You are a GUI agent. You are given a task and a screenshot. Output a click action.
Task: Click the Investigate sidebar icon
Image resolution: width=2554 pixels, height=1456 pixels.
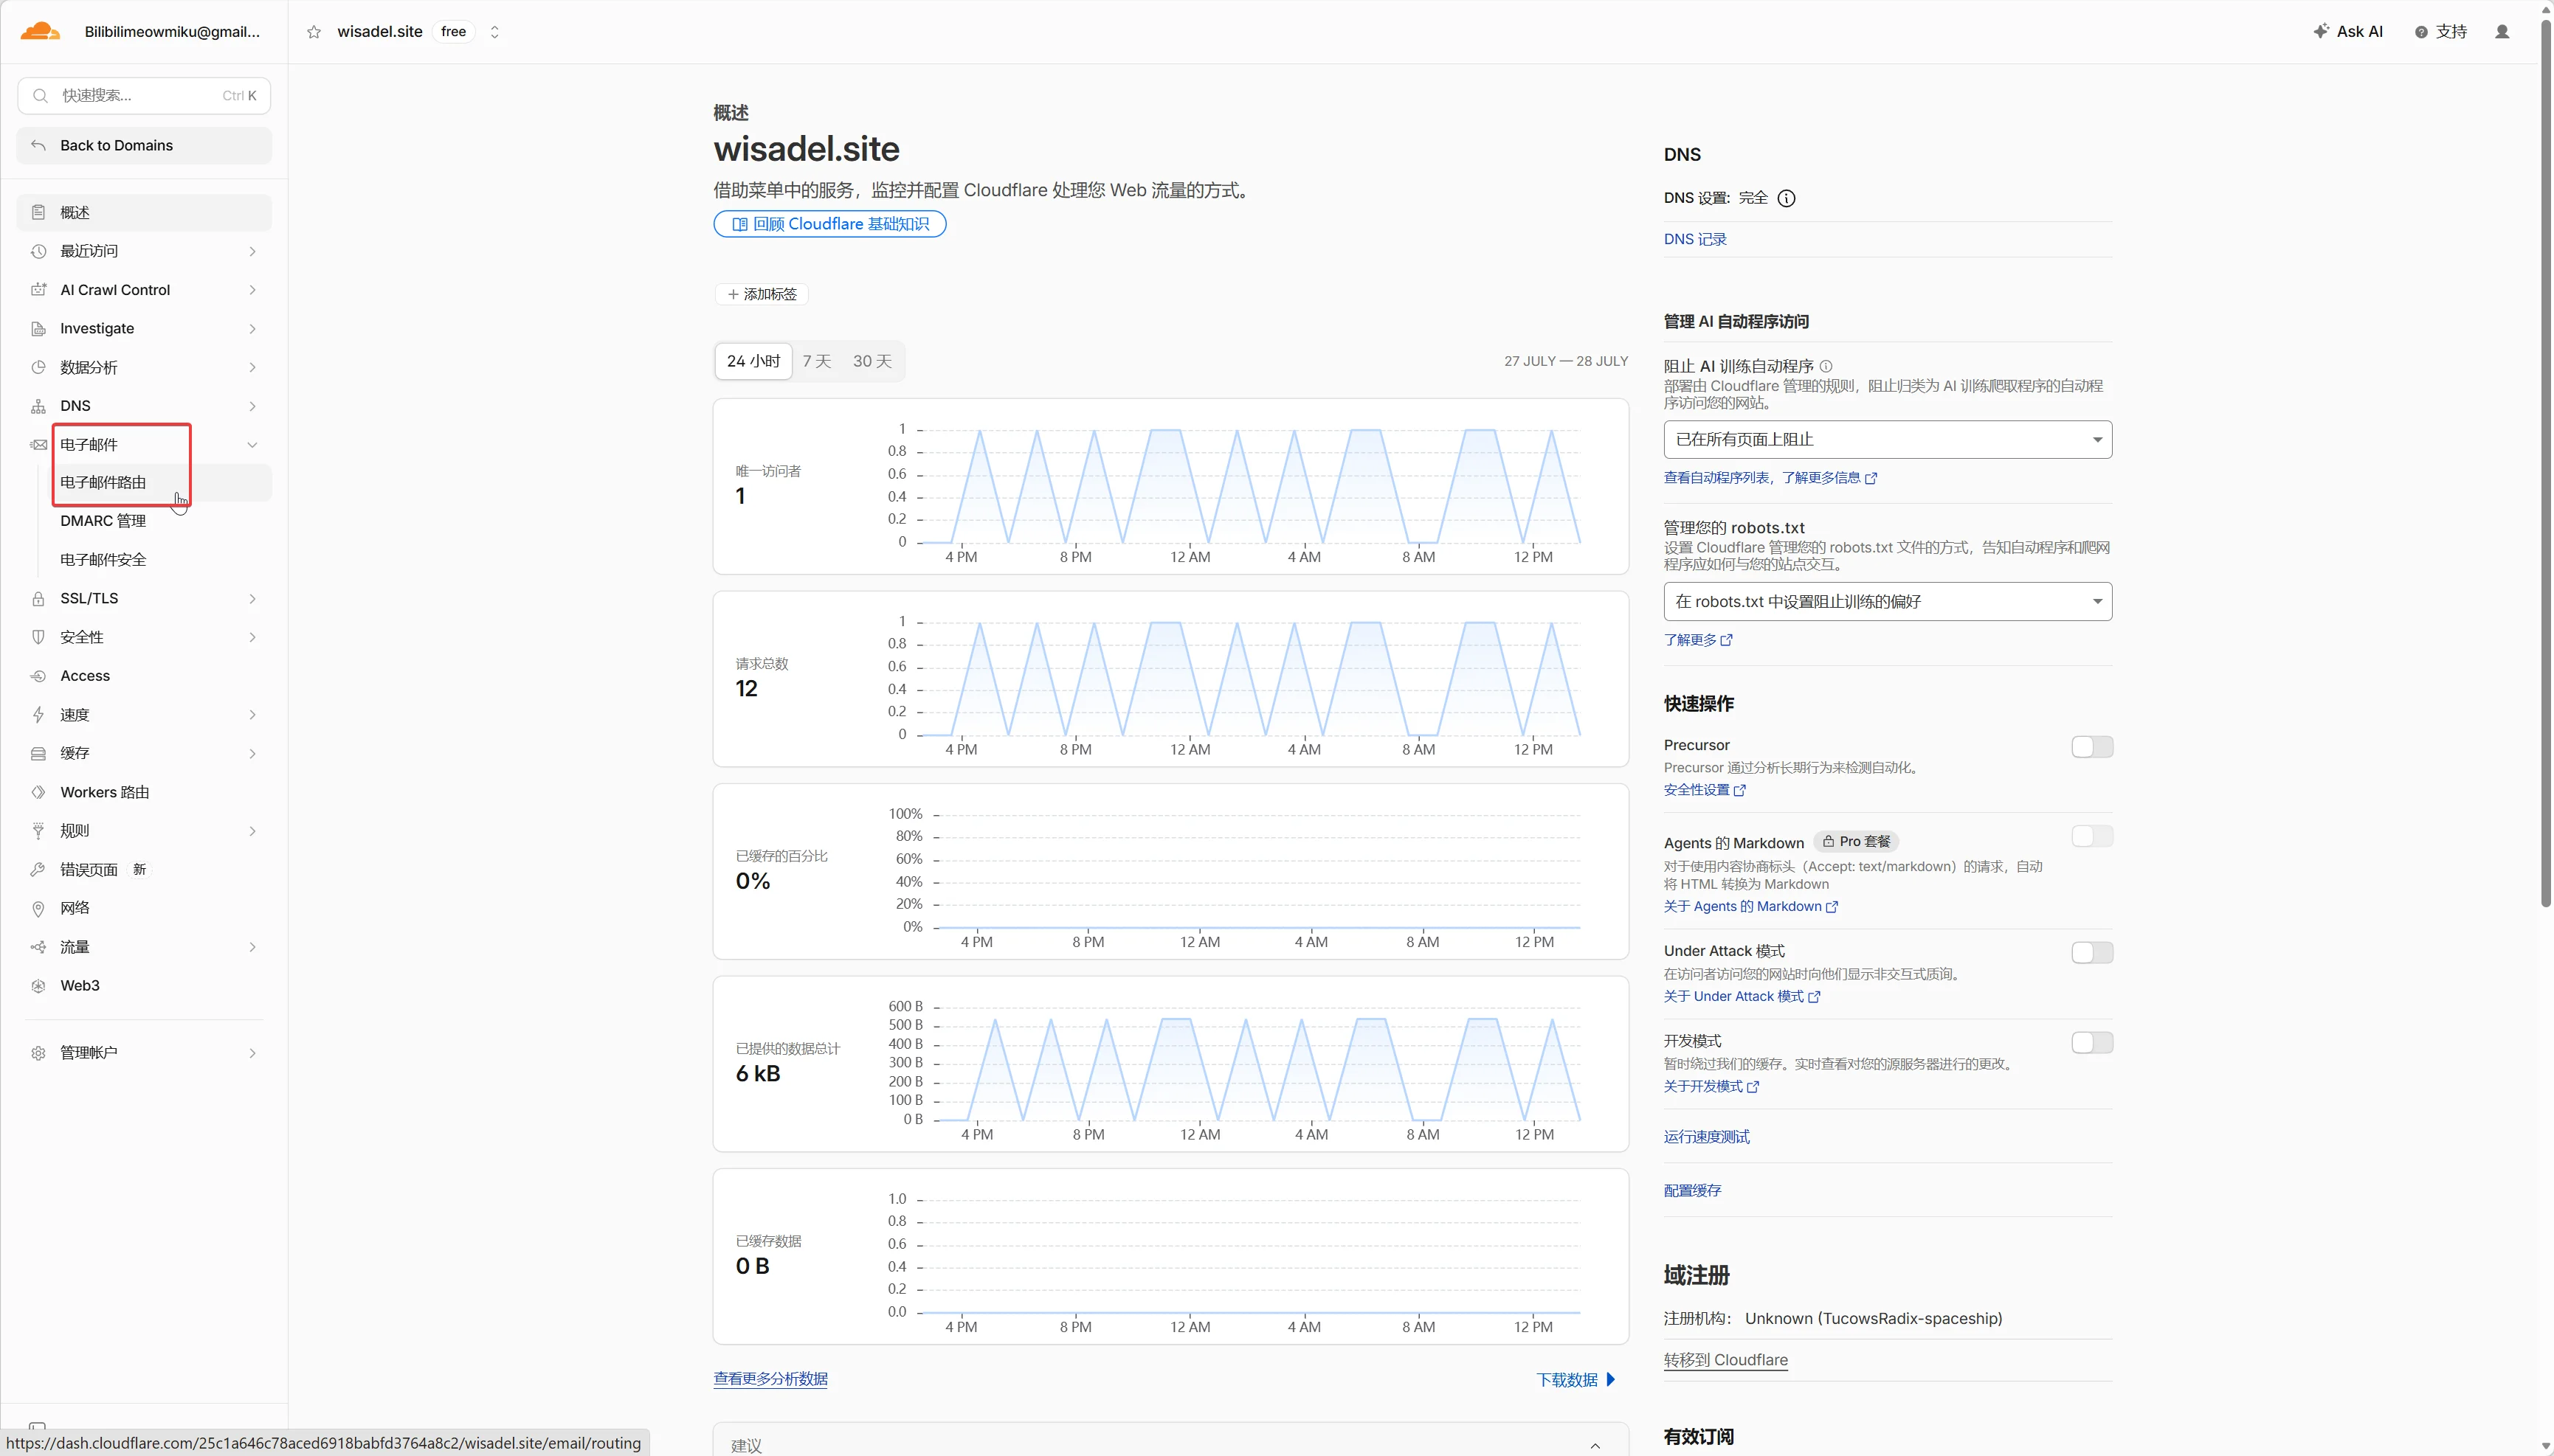pos(38,328)
